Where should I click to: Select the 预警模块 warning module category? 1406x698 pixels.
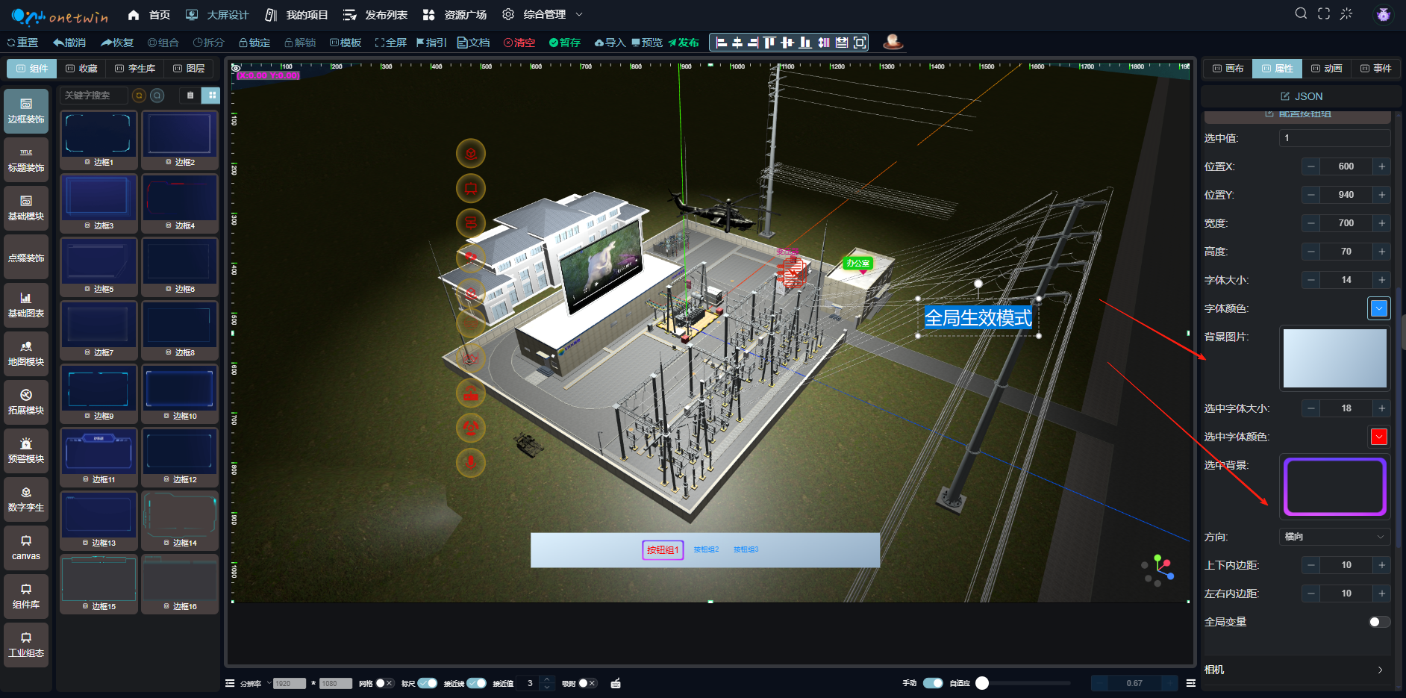pos(26,450)
